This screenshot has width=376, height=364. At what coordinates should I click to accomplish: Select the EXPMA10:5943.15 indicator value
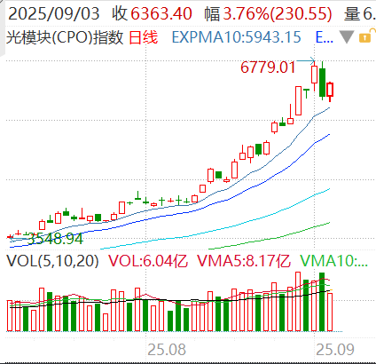coord(237,37)
